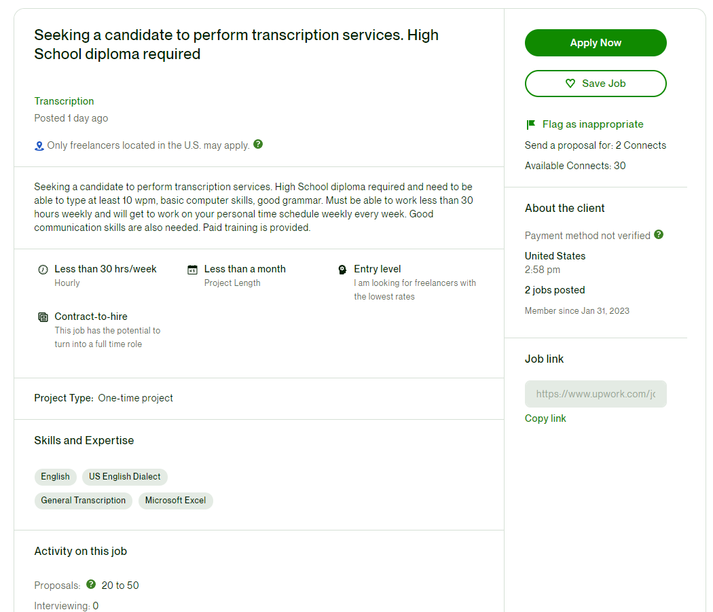The width and height of the screenshot is (713, 612).
Task: Click '2 jobs posted' text
Action: pyautogui.click(x=555, y=290)
